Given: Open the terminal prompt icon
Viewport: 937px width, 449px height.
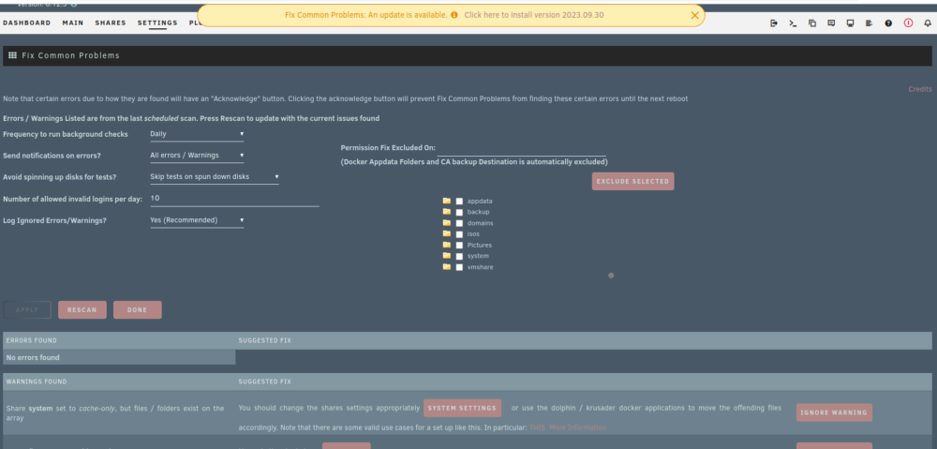Looking at the screenshot, I should pyautogui.click(x=793, y=23).
